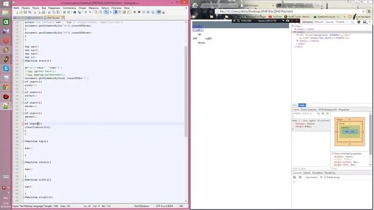Close the ZMEYKA.html tab in Notepad++
374x210 pixels.
[x=63, y=17]
